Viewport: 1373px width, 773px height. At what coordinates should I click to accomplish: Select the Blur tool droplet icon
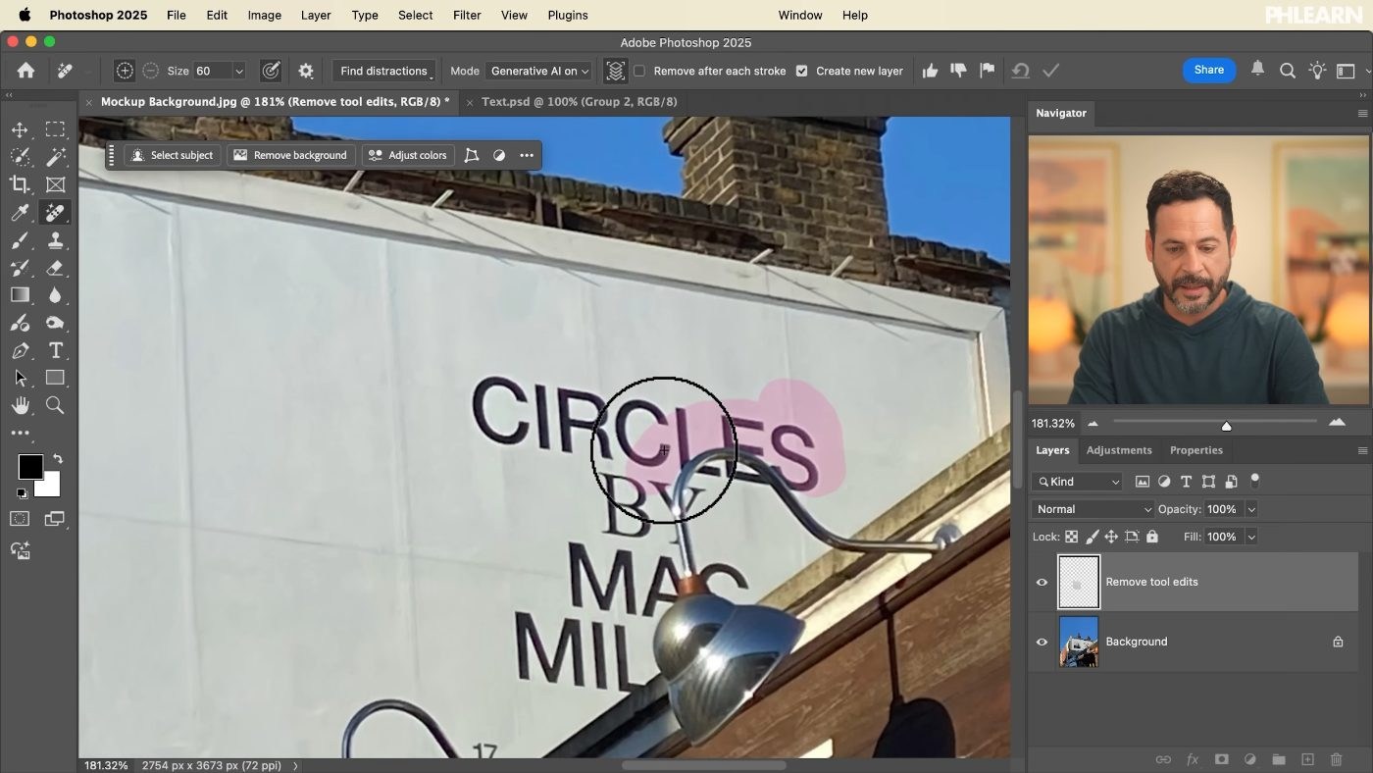coord(55,295)
